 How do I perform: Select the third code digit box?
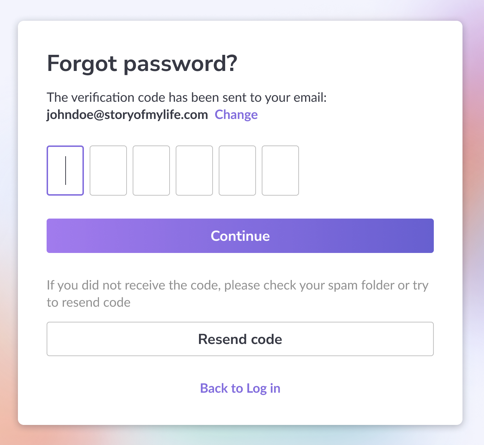coord(151,171)
